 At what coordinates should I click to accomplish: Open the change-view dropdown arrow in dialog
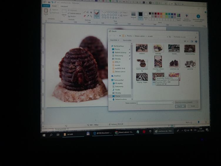click(x=187, y=41)
